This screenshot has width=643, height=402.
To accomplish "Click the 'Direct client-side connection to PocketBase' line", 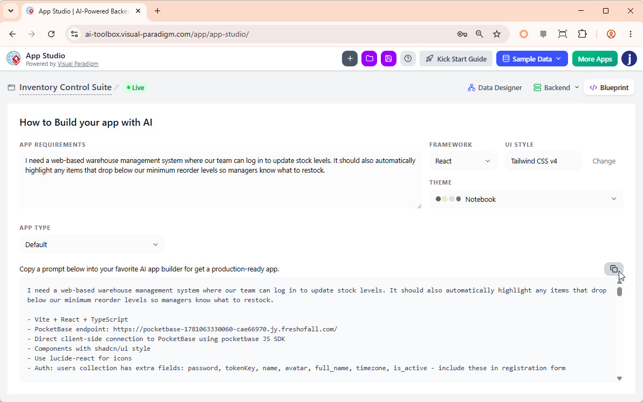I will click(x=156, y=339).
